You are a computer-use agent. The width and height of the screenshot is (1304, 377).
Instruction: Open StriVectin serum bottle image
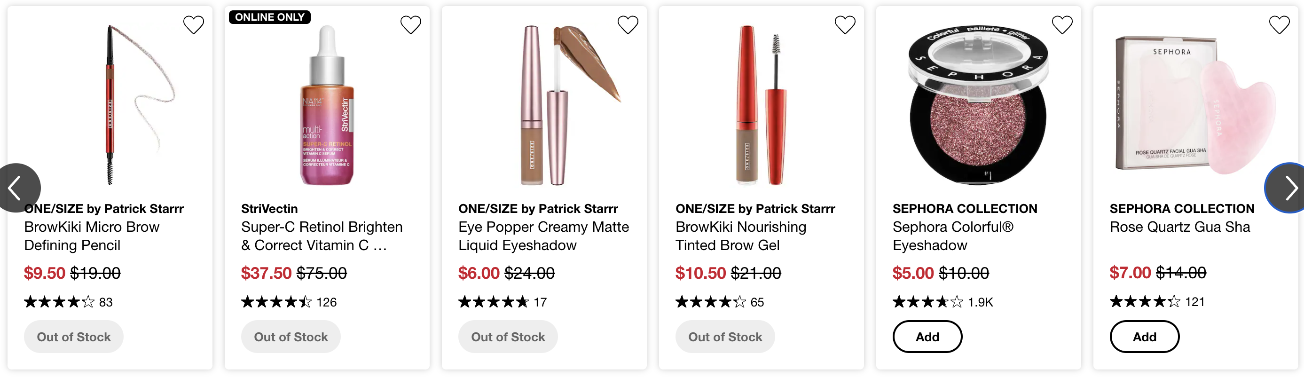pyautogui.click(x=327, y=105)
